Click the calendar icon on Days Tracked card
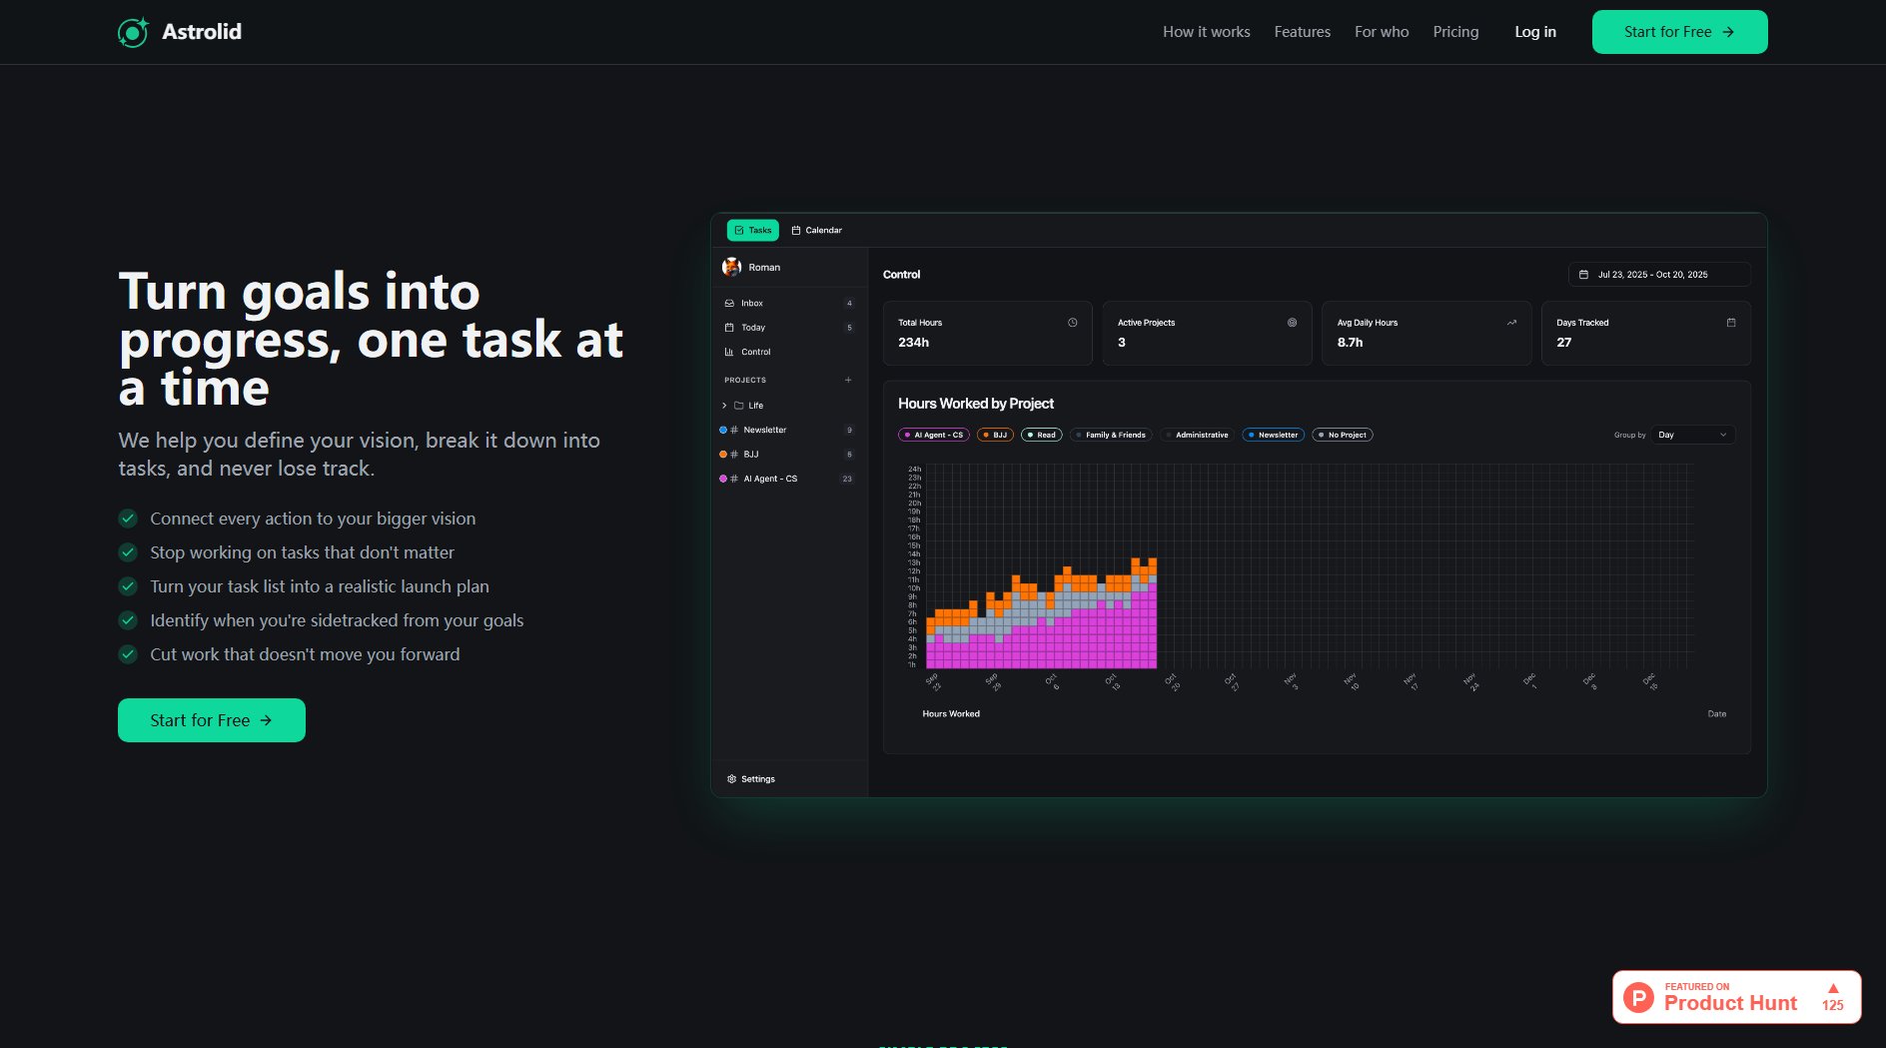This screenshot has width=1886, height=1048. pos(1730,323)
